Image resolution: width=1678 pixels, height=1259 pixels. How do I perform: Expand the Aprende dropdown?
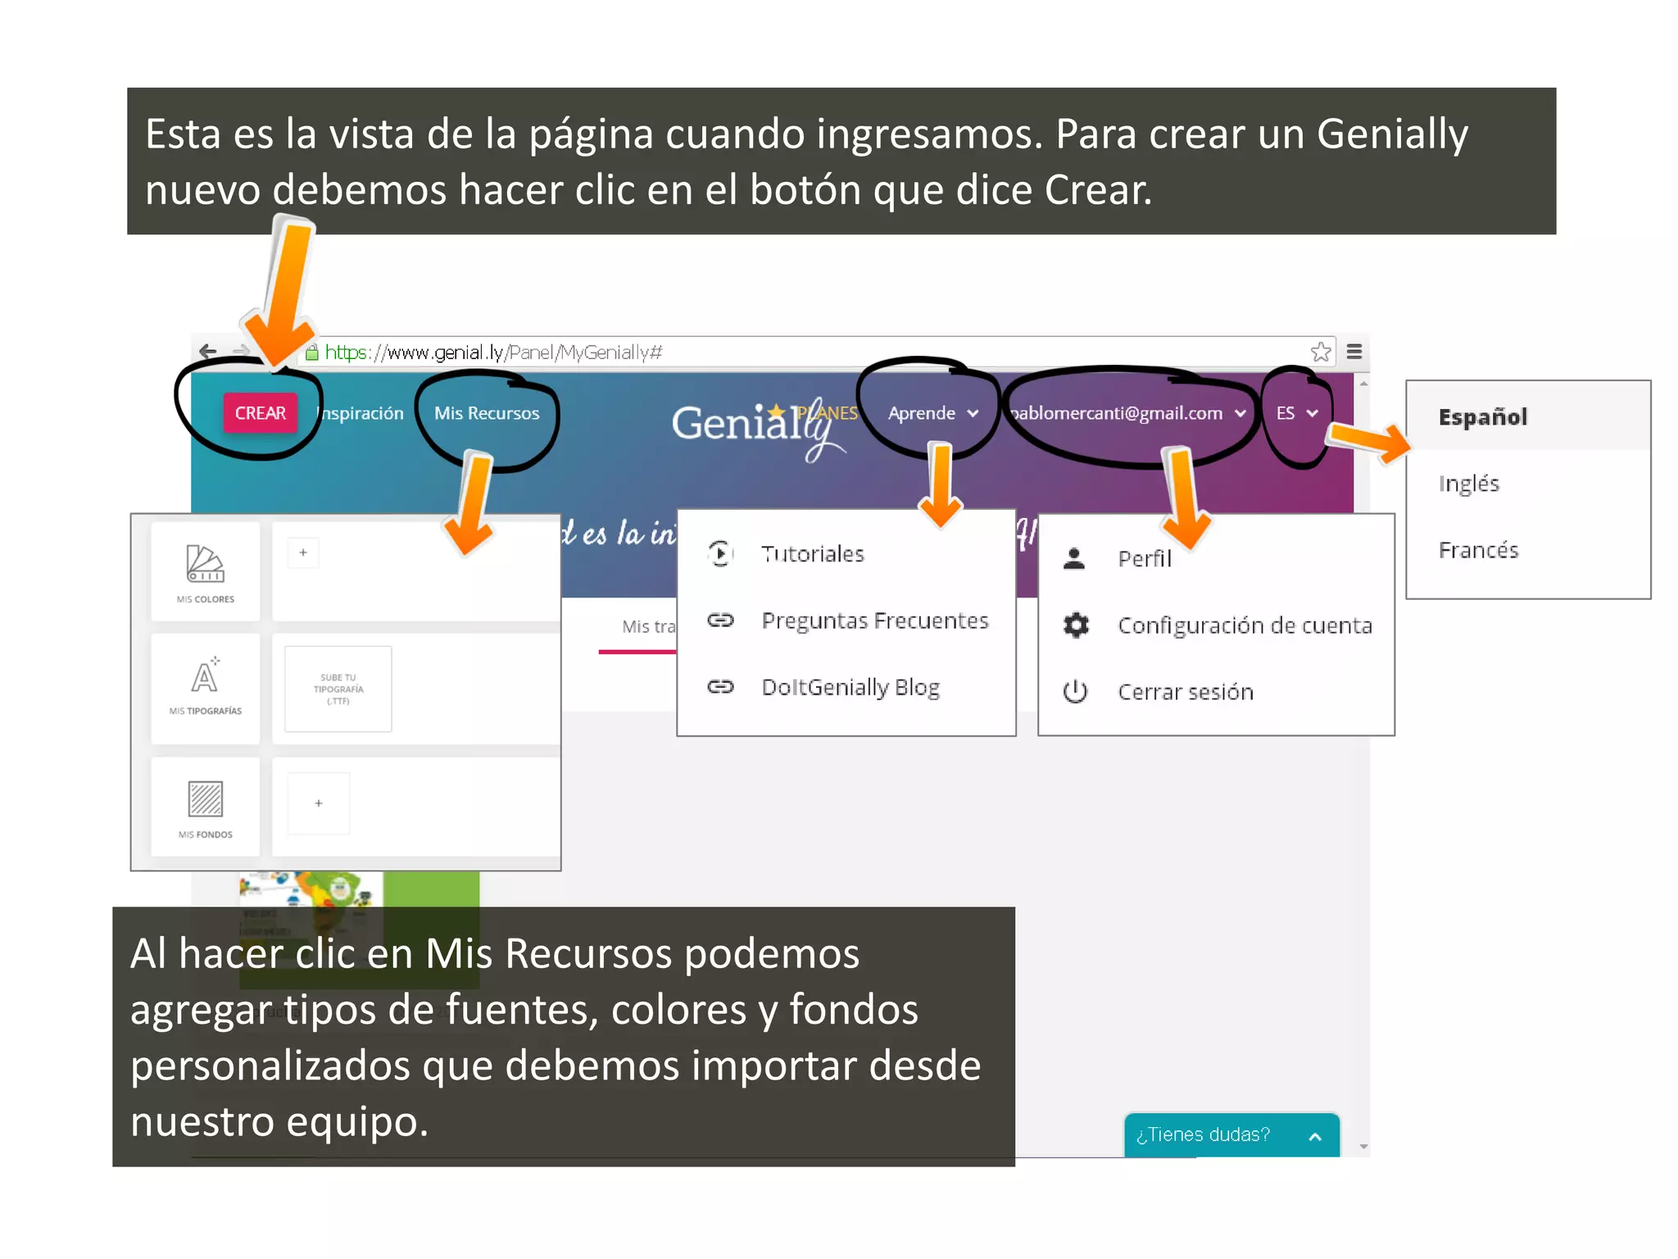coord(933,413)
